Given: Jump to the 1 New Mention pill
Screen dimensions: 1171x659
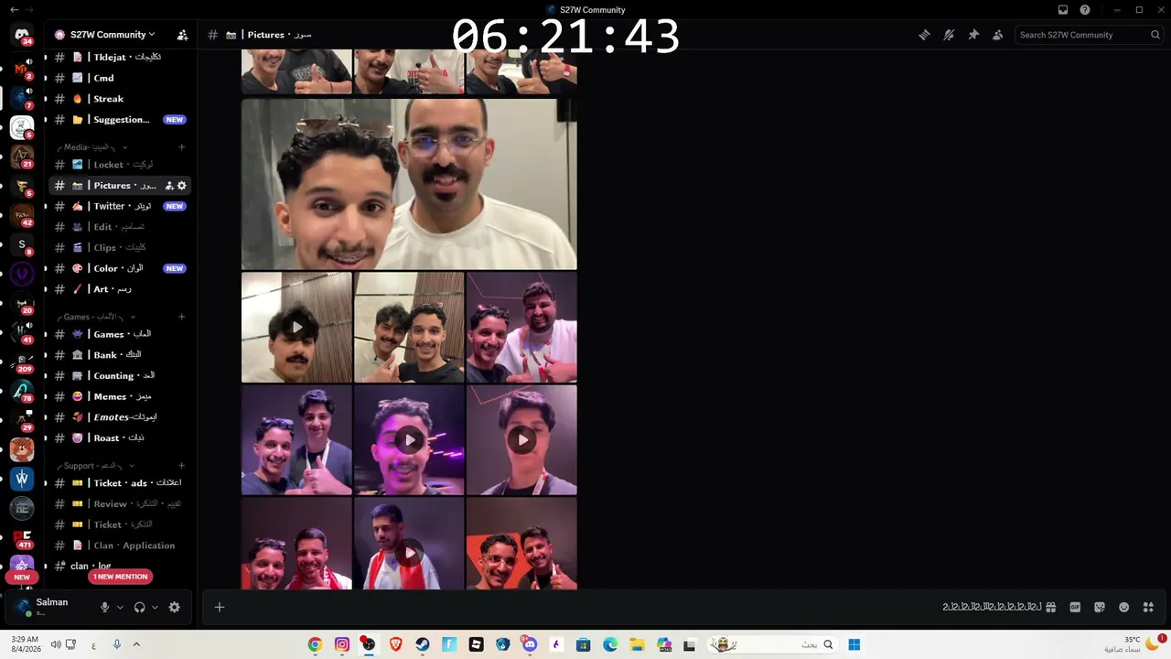Looking at the screenshot, I should 120,577.
